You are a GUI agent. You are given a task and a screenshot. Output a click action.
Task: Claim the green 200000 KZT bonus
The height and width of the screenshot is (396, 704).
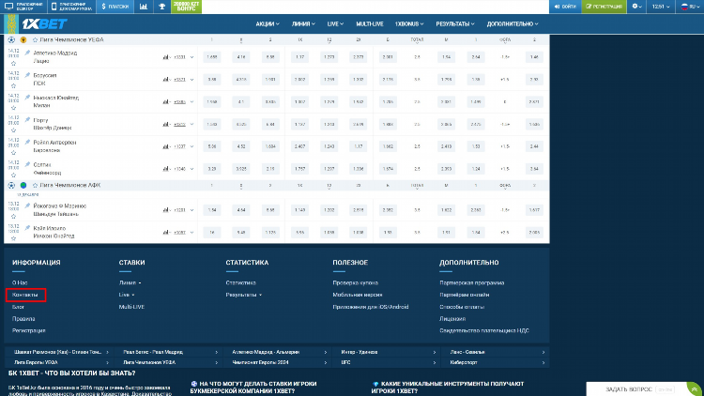click(187, 7)
